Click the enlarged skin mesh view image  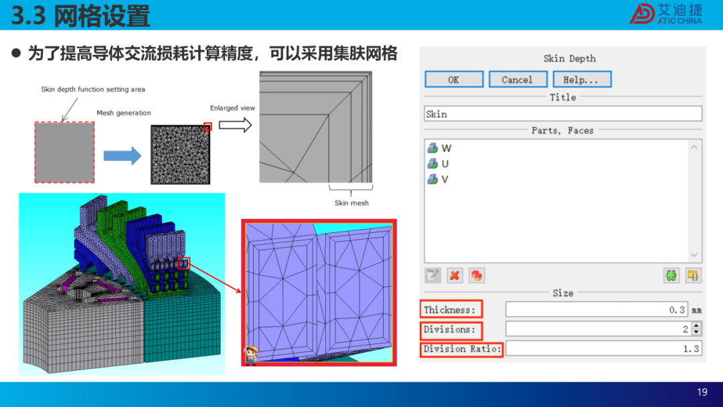(316, 127)
